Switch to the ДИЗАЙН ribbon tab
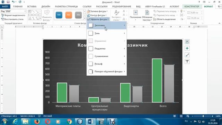 point(46,7)
